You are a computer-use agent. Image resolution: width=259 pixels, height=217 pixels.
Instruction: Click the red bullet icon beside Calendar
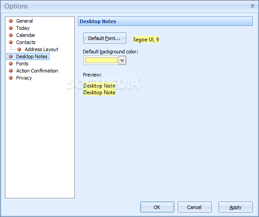pyautogui.click(x=11, y=35)
